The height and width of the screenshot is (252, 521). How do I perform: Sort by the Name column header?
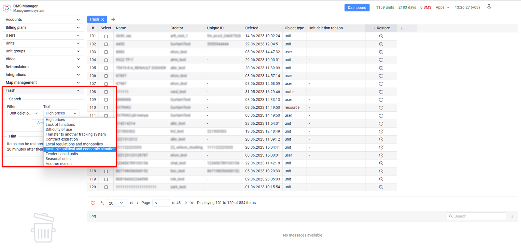click(x=141, y=28)
